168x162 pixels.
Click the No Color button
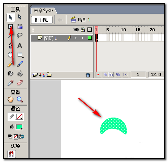[x=16, y=137]
